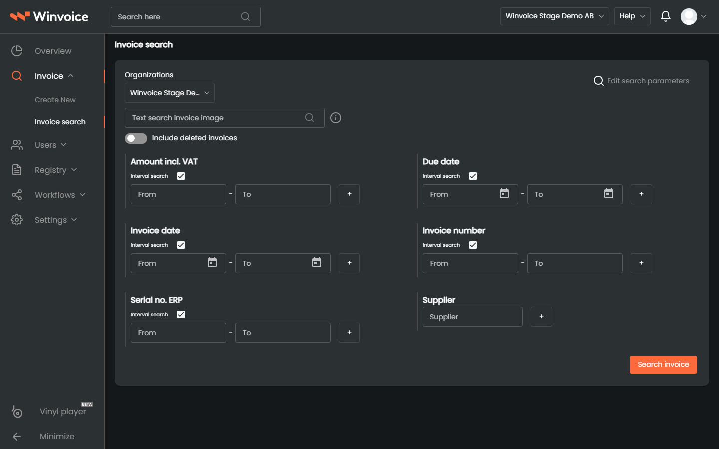Open the Organizations dropdown
Screen dimensions: 719x449
[x=170, y=93]
